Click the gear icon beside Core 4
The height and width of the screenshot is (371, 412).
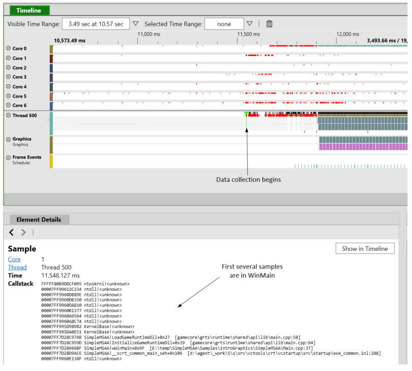(9, 86)
